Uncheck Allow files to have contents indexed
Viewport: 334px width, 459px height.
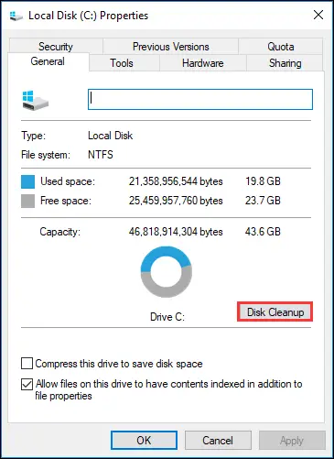pos(27,384)
